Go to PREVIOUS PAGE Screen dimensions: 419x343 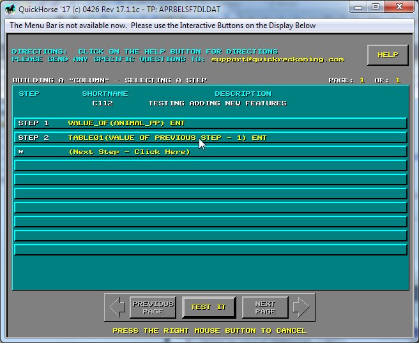153,307
